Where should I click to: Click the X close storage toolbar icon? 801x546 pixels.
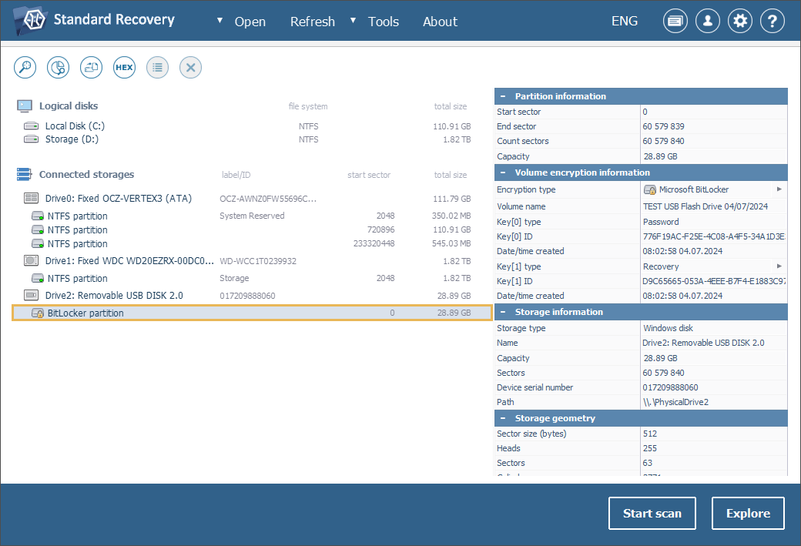pos(190,67)
